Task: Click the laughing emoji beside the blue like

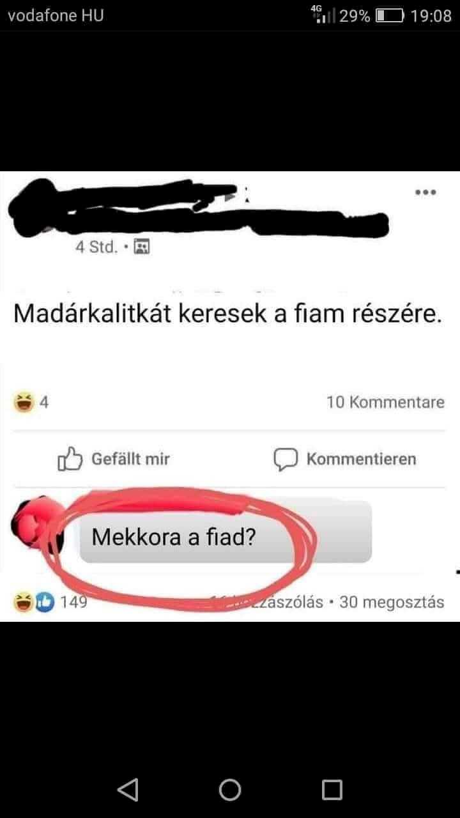Action: point(24,602)
